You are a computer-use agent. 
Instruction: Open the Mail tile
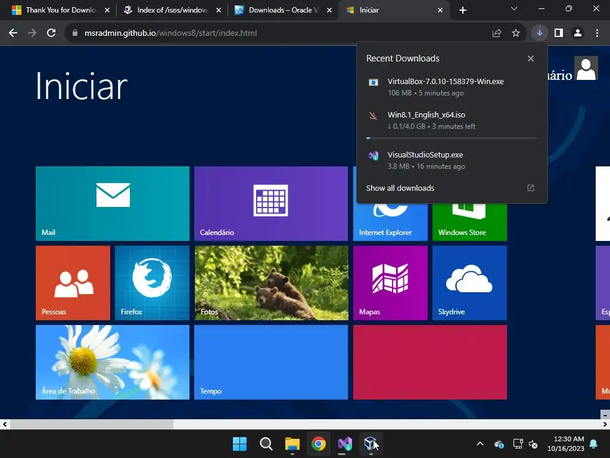click(113, 204)
